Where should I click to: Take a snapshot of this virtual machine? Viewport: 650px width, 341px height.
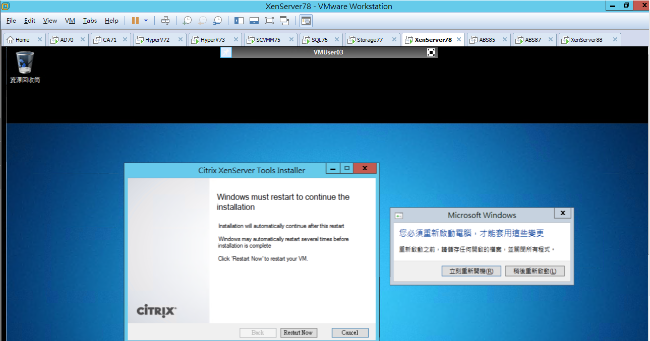[x=187, y=21]
